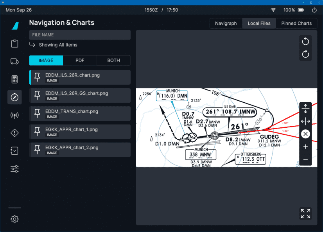323x232 pixels.
Task: Open the Ground services truck page
Action: coord(14,61)
